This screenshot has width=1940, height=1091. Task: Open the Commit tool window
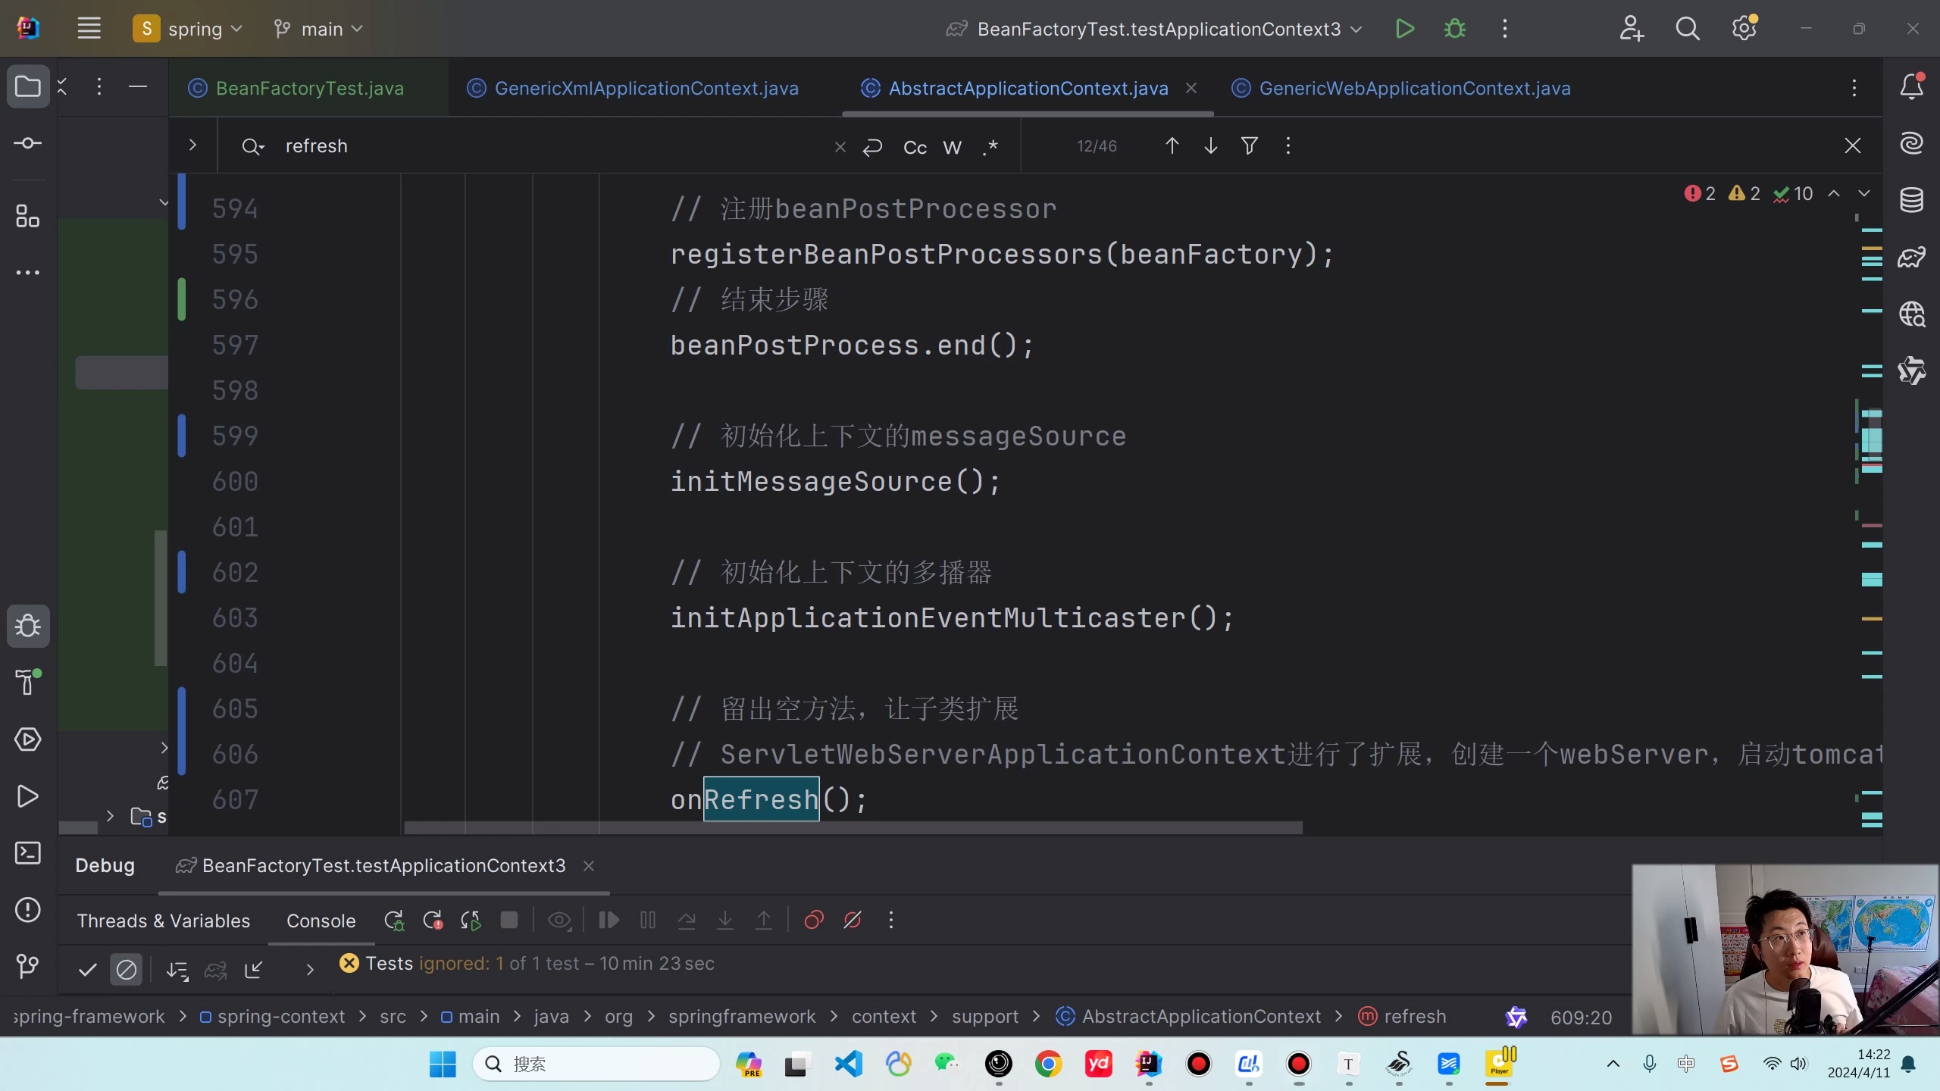pyautogui.click(x=28, y=143)
